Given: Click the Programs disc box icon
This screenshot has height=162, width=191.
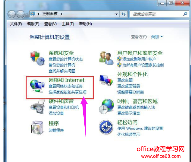Looking at the screenshot, I should tap(37, 127).
